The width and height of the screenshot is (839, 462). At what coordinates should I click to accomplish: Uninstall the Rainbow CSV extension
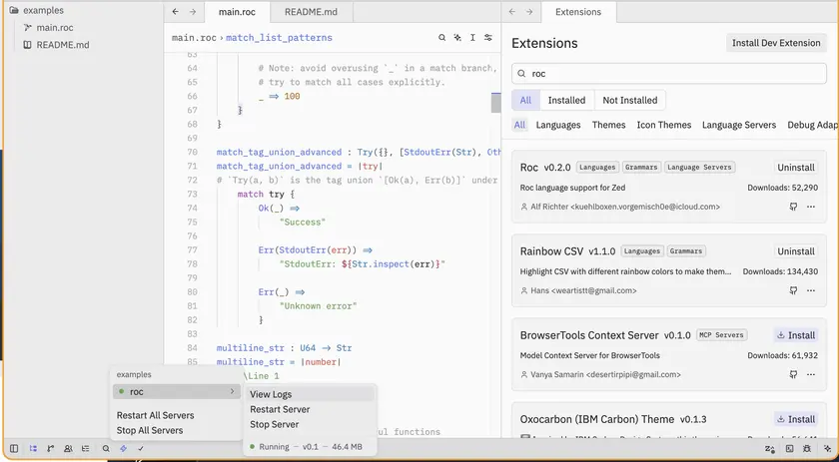(796, 251)
